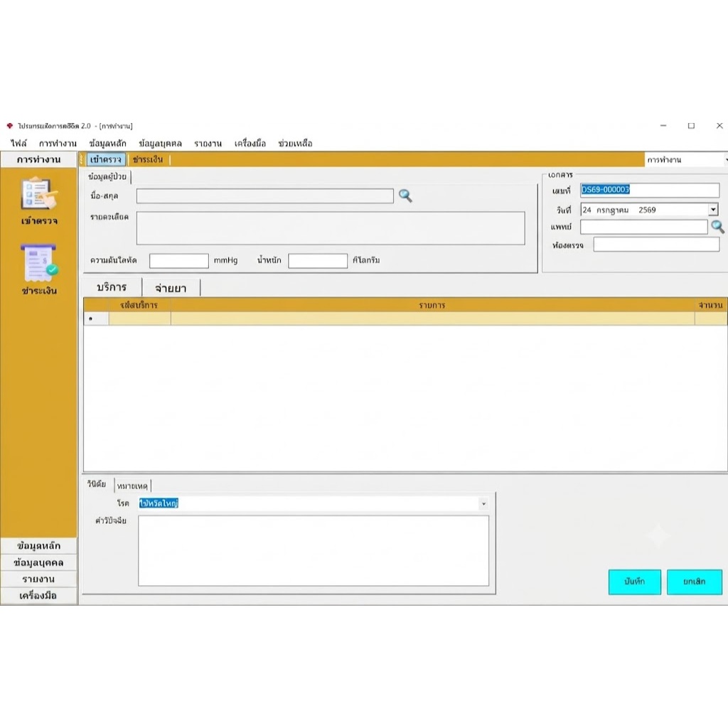Select the ชำระเงิน toolbar tab
This screenshot has height=728, width=728.
(x=148, y=159)
